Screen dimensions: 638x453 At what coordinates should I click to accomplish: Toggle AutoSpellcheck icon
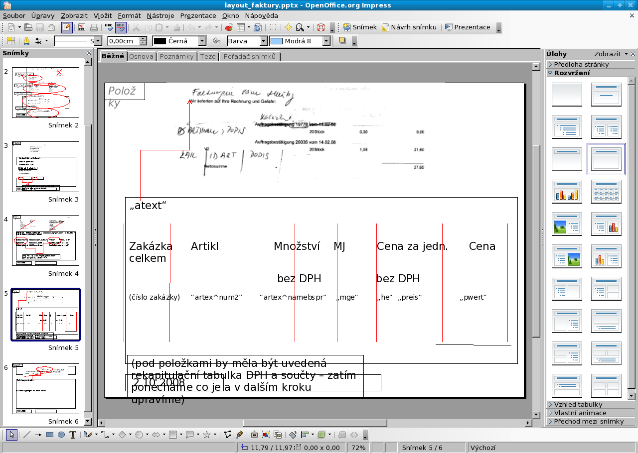(121, 27)
